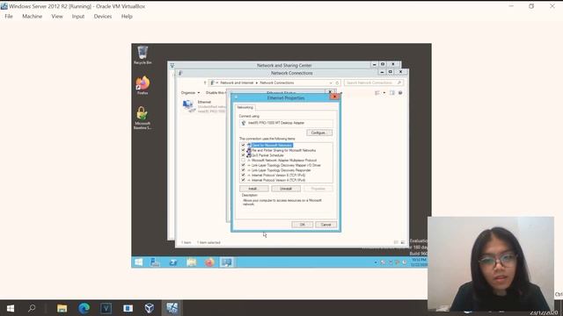Click the VM taskbar clock
The image size is (563, 316).
tap(419, 262)
